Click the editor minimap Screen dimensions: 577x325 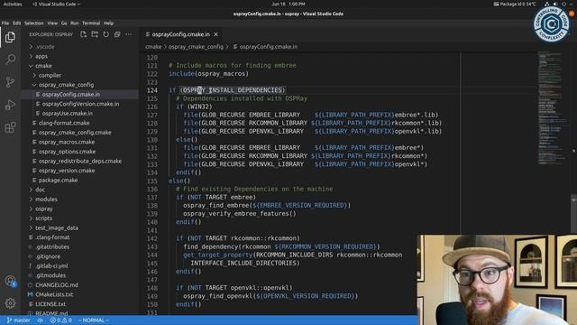point(552,108)
